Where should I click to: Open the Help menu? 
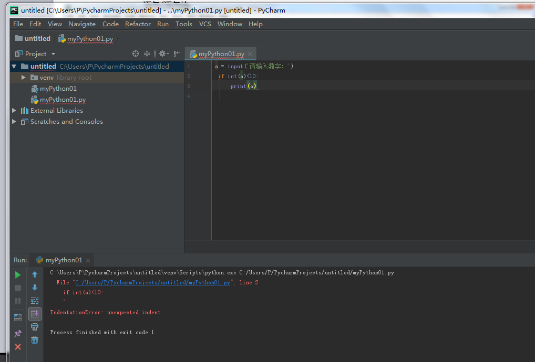[x=255, y=24]
